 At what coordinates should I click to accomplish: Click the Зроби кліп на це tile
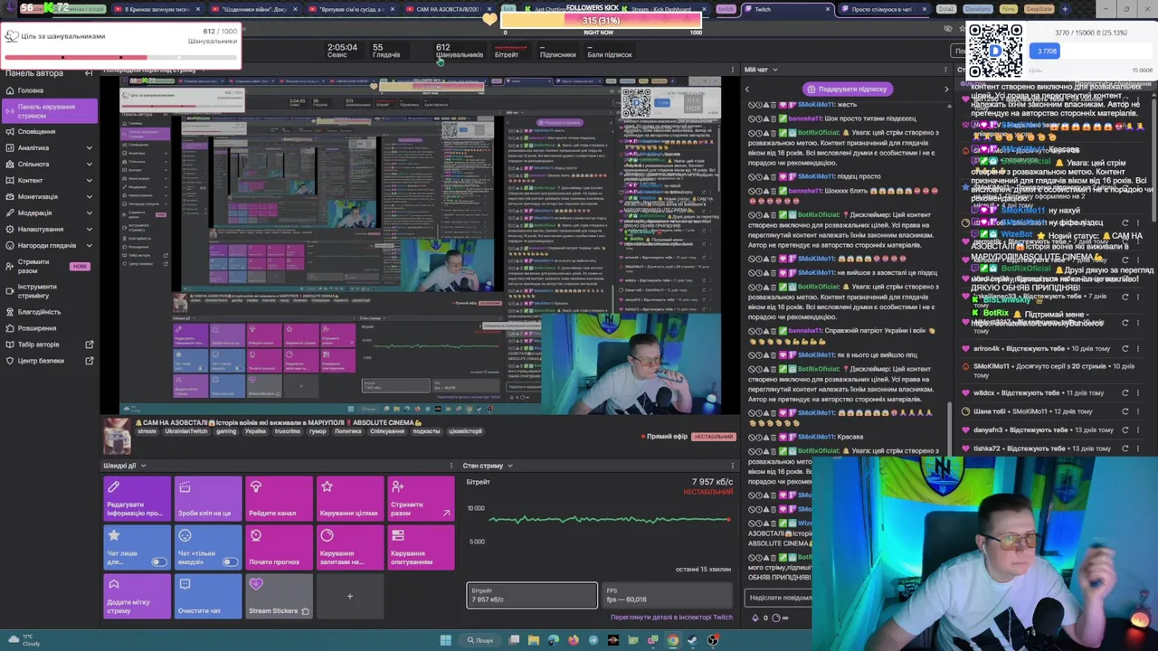tap(208, 498)
